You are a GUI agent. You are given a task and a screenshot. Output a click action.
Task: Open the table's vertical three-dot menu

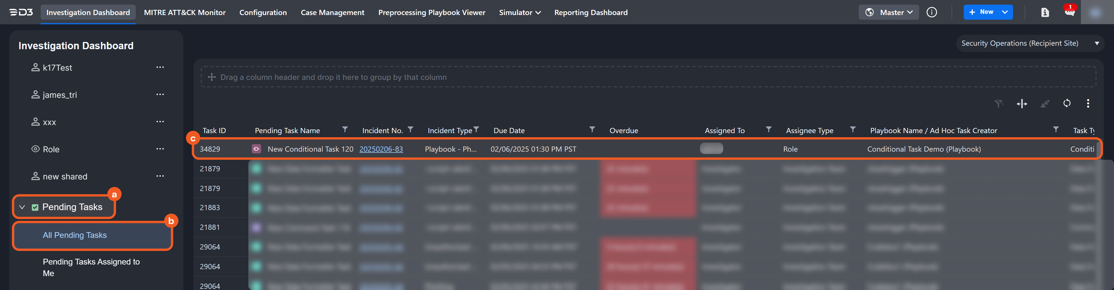pyautogui.click(x=1088, y=103)
